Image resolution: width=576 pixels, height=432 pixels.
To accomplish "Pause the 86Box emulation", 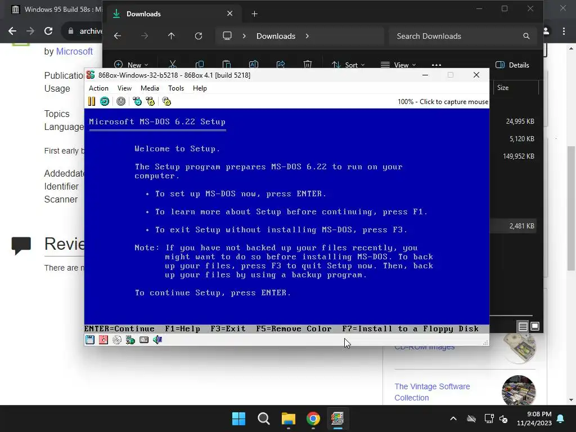I will [92, 101].
